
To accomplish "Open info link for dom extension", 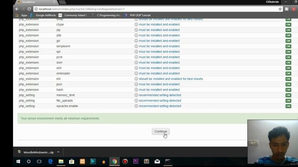I will [159, 63].
